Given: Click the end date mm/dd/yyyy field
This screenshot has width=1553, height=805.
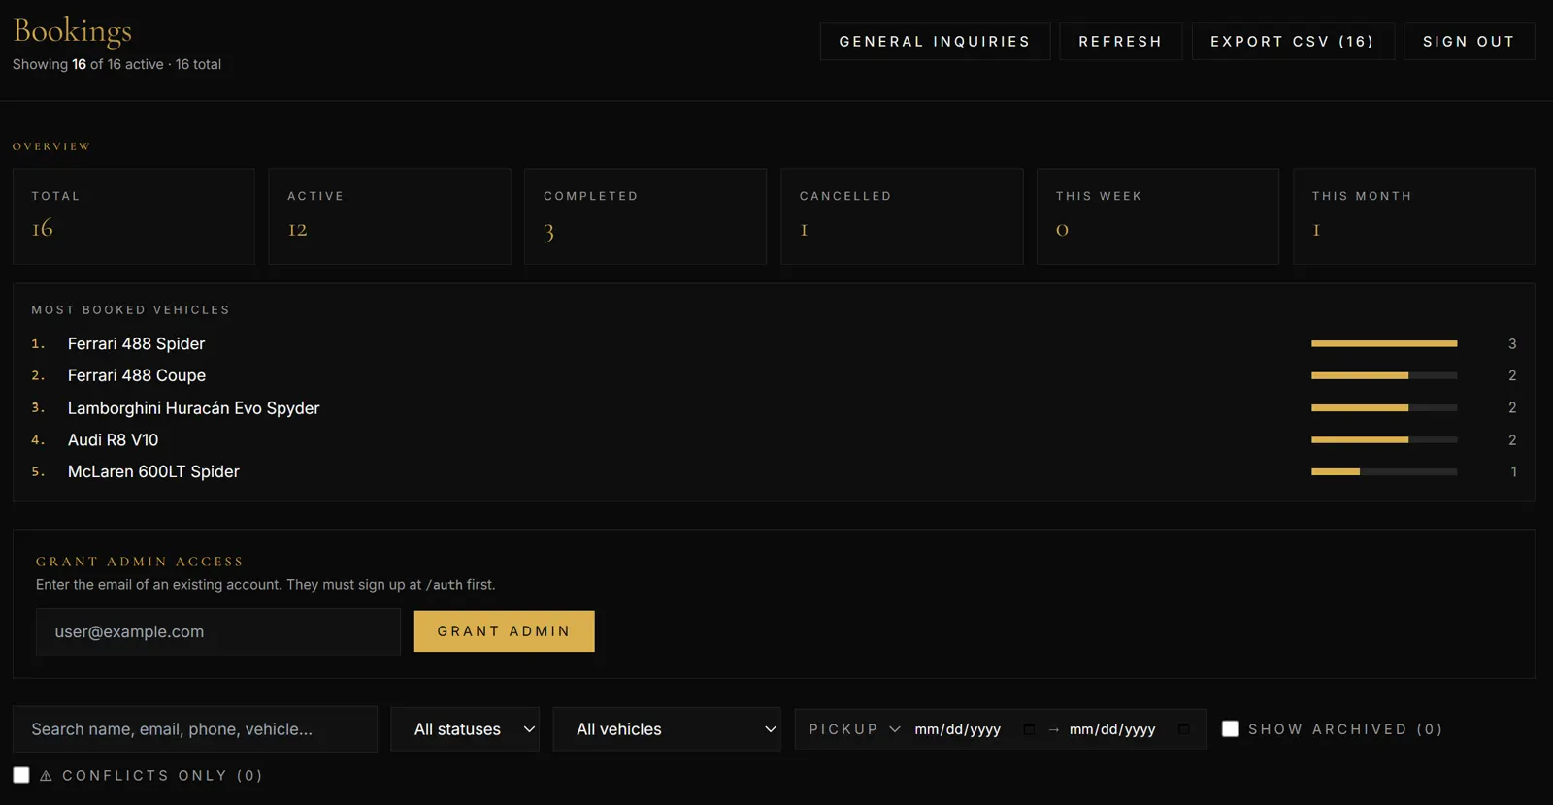Looking at the screenshot, I should [1112, 729].
